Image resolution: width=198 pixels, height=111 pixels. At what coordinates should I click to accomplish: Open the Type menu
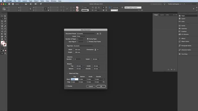[30, 1]
